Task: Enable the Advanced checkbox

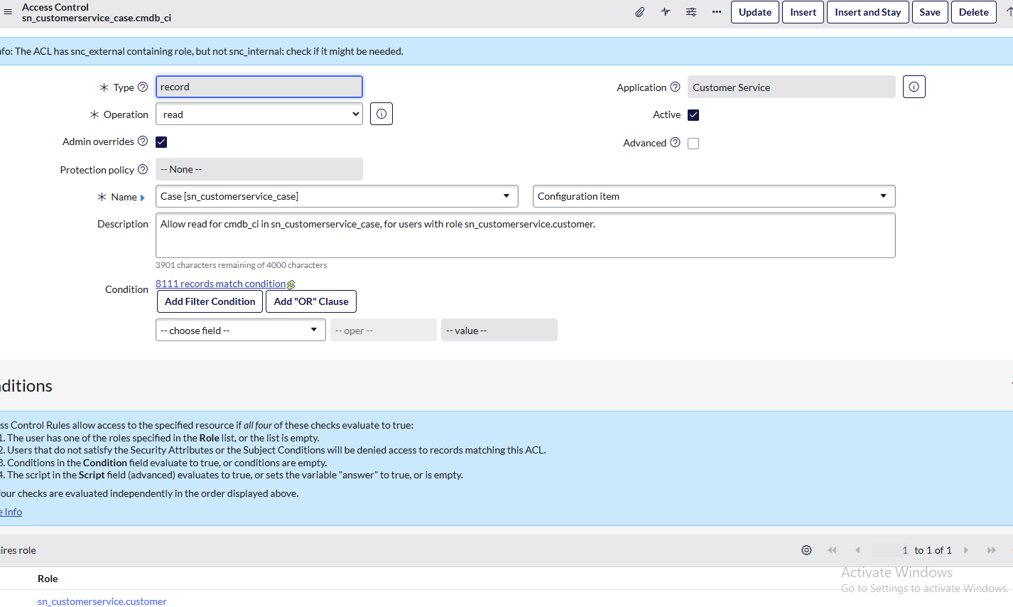Action: click(693, 144)
